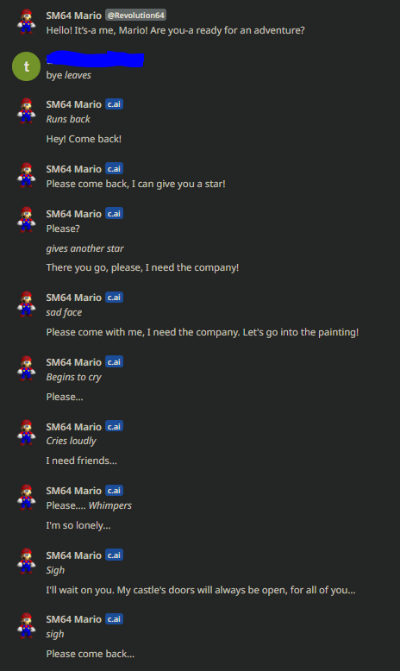The height and width of the screenshot is (671, 400).
Task: Click the 'Let's go into the painting' message
Action: pyautogui.click(x=203, y=332)
